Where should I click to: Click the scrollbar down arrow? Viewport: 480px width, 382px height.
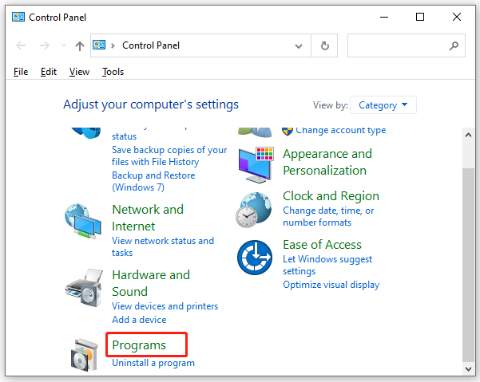pyautogui.click(x=468, y=369)
